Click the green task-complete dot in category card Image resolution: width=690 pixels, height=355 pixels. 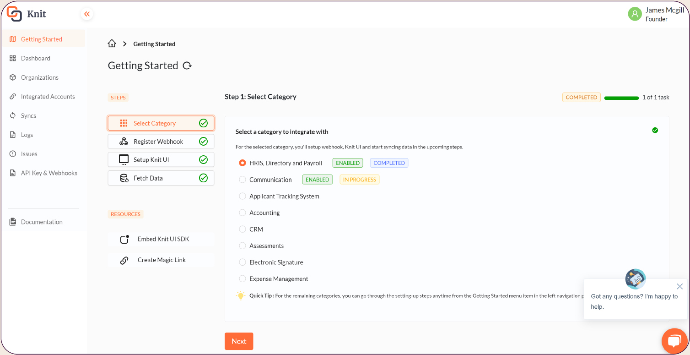tap(655, 131)
